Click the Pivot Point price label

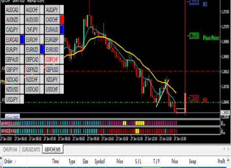(194, 36)
